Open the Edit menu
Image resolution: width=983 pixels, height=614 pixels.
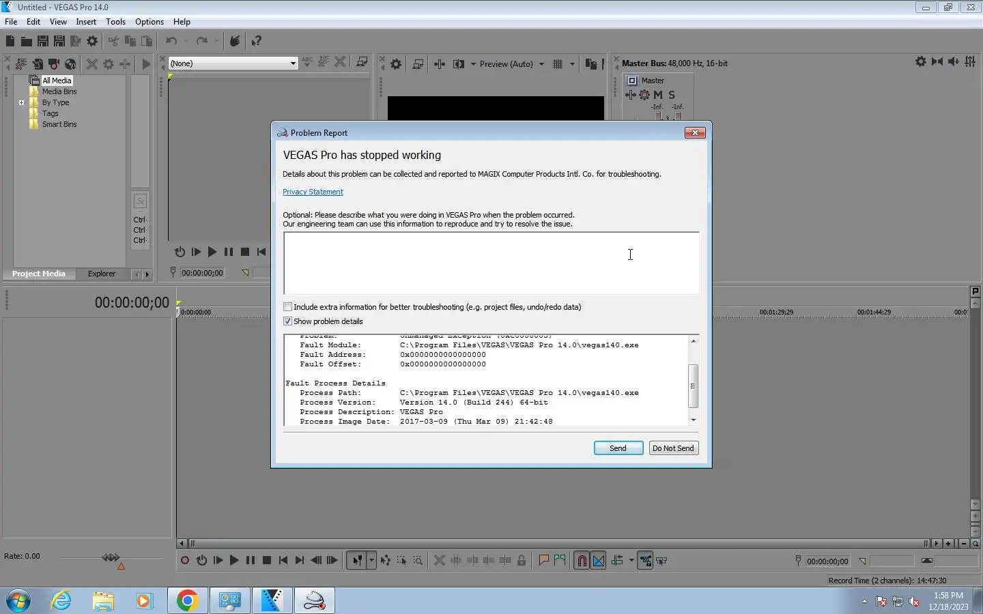[x=33, y=22]
